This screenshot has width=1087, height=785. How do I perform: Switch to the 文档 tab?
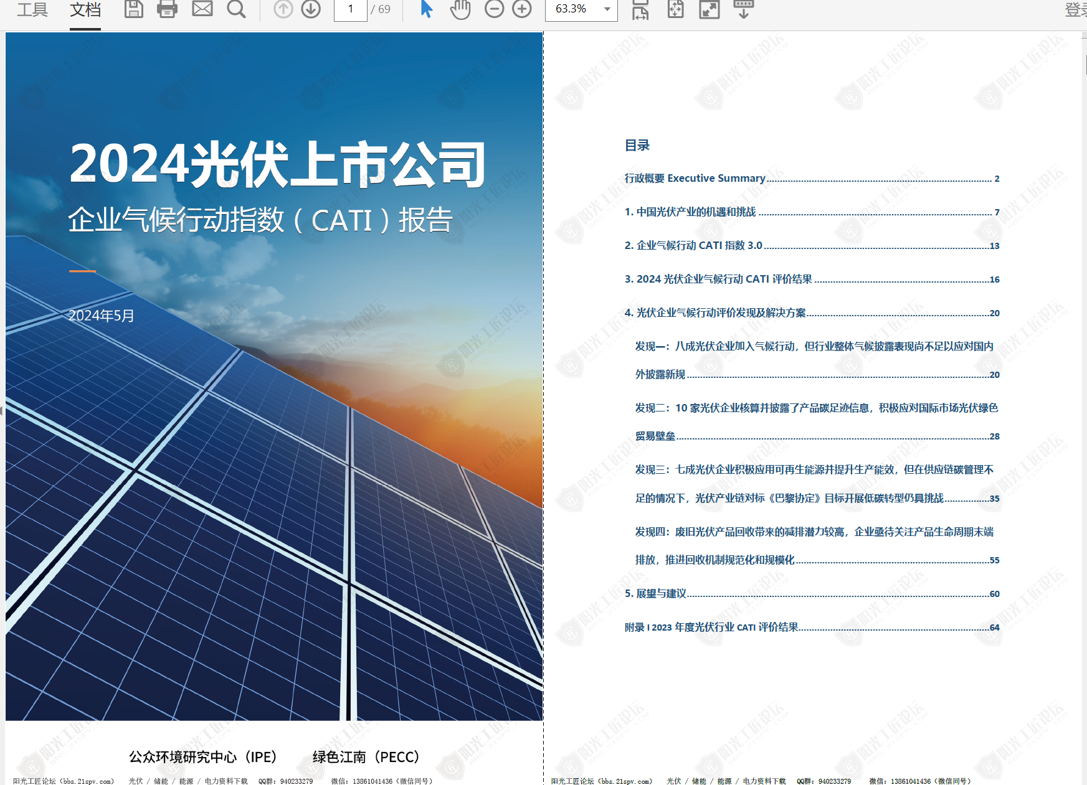pyautogui.click(x=85, y=10)
